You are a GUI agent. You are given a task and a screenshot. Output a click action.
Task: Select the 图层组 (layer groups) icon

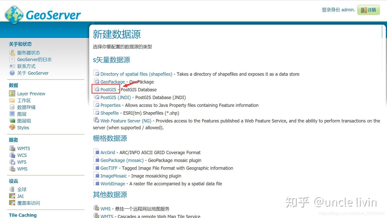point(12,121)
